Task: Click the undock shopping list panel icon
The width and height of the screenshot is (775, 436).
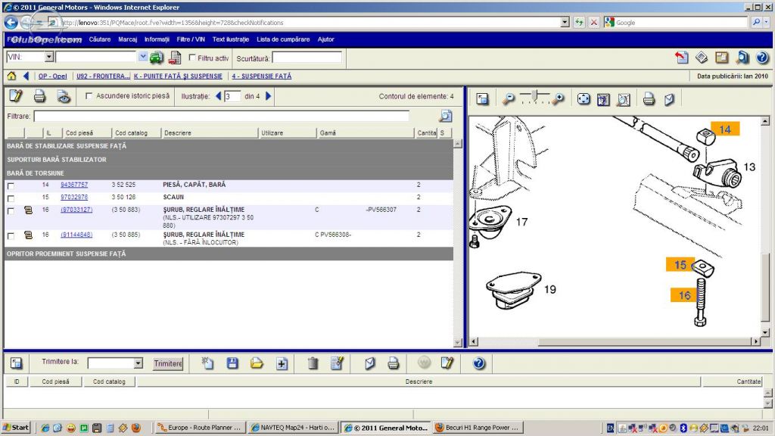Action: [x=17, y=363]
